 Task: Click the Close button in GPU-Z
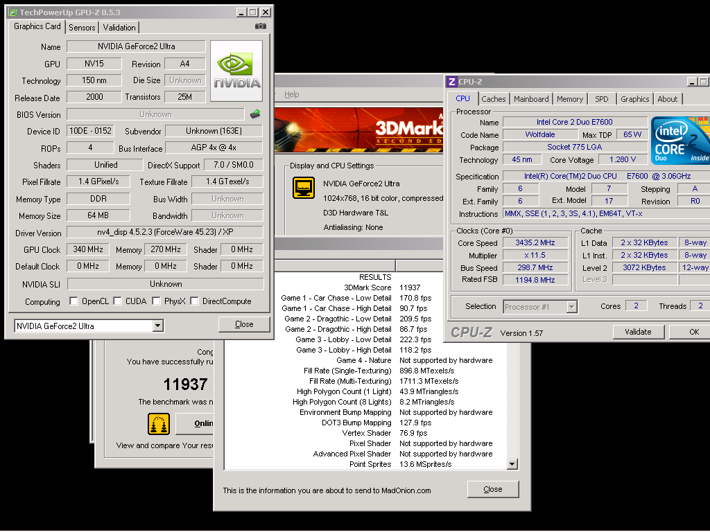(x=244, y=324)
